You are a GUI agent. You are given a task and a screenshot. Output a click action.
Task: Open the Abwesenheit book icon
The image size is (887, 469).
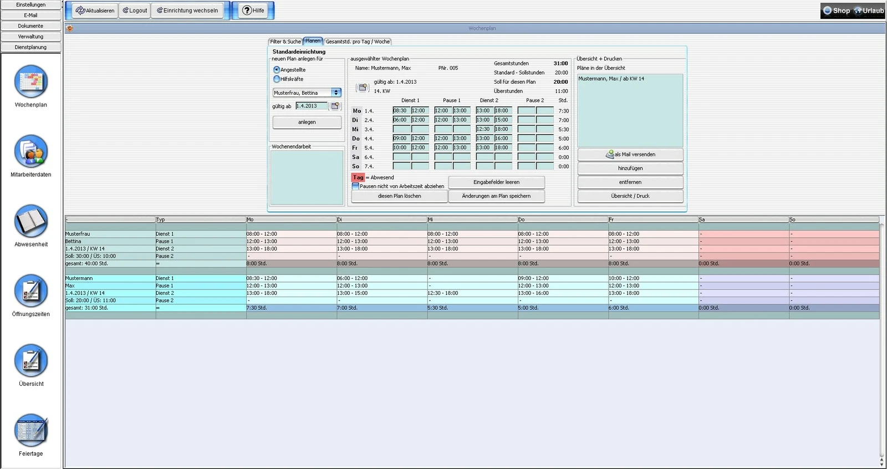point(31,221)
